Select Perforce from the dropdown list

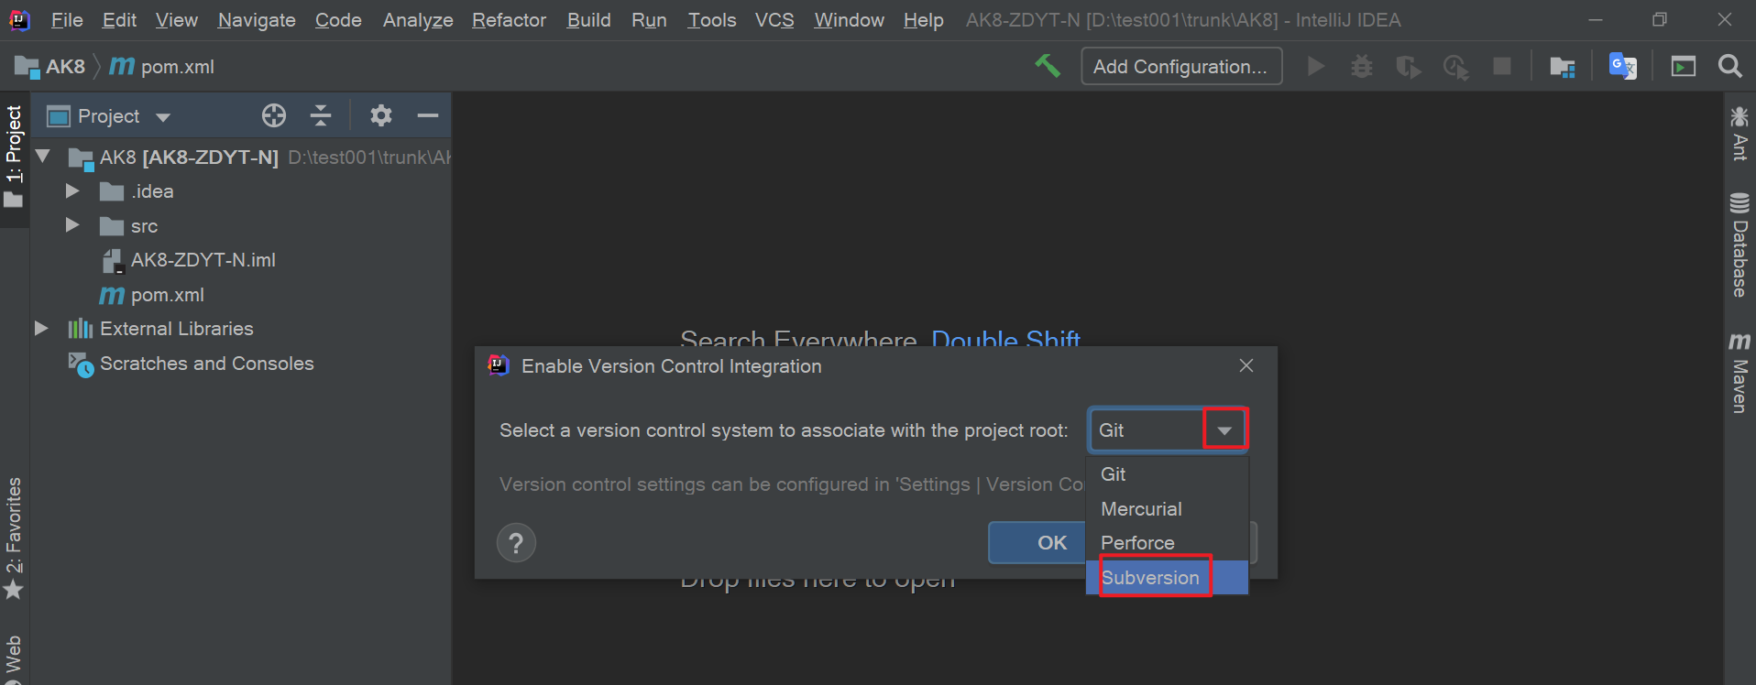1167,543
